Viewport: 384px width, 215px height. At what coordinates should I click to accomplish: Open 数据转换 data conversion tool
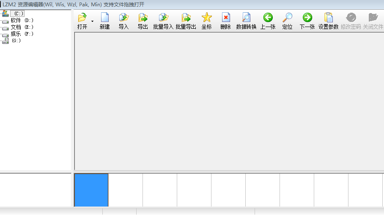(x=246, y=21)
